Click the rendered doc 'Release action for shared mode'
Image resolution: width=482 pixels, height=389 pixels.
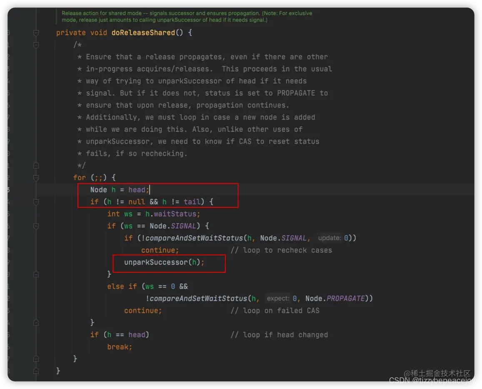[187, 17]
